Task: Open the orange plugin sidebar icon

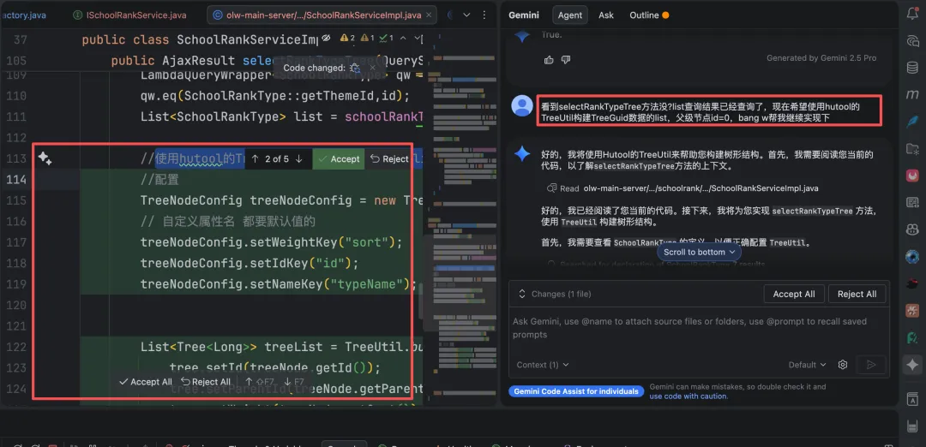Action: (912, 310)
